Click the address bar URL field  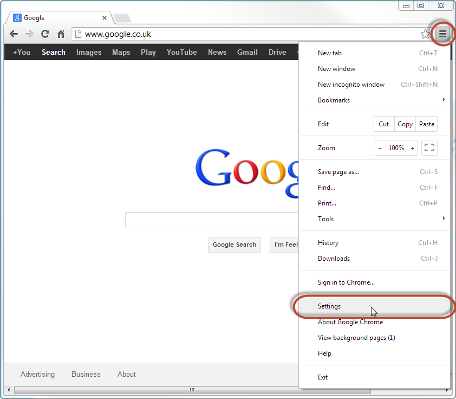click(x=250, y=34)
